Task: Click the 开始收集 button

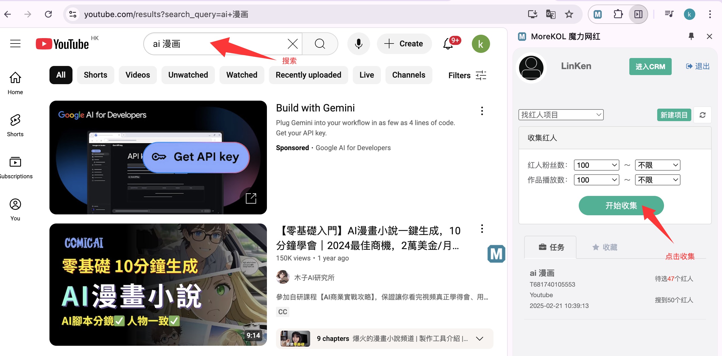Action: coord(621,206)
